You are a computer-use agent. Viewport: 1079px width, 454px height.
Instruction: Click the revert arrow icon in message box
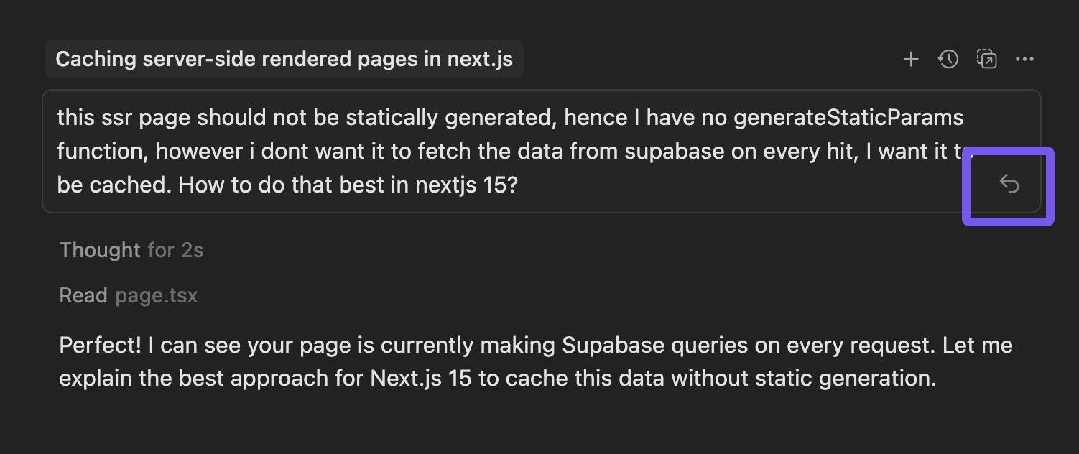(x=1009, y=185)
